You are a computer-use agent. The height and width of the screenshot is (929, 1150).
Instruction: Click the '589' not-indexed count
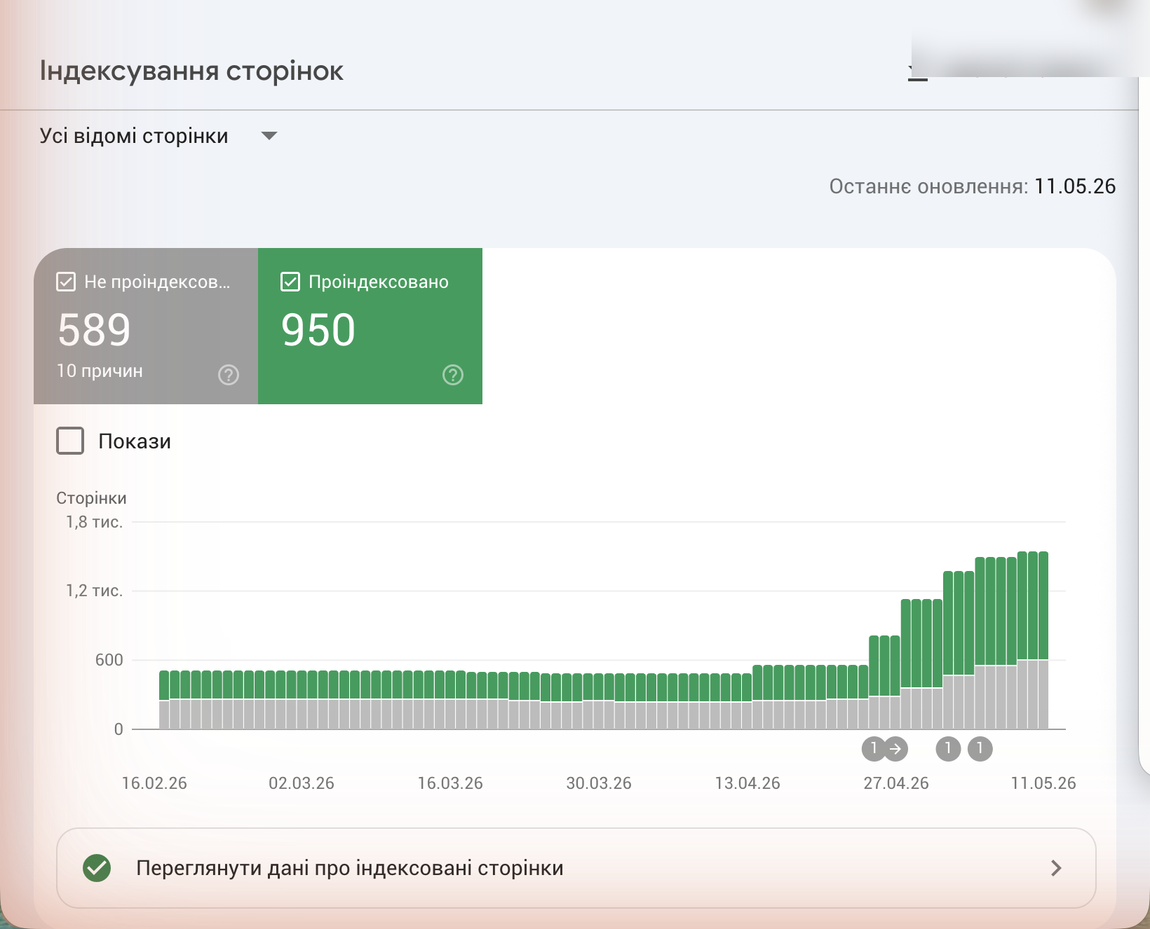[94, 330]
